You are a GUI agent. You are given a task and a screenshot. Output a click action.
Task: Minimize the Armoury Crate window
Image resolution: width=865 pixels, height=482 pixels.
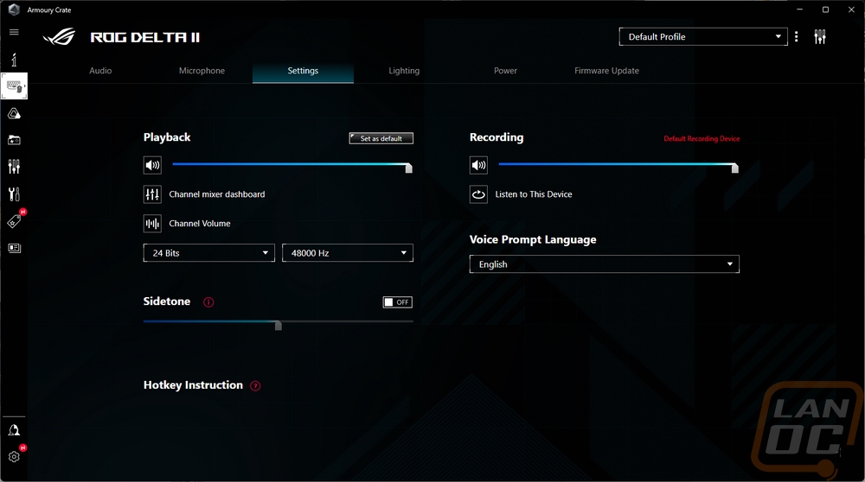click(799, 10)
